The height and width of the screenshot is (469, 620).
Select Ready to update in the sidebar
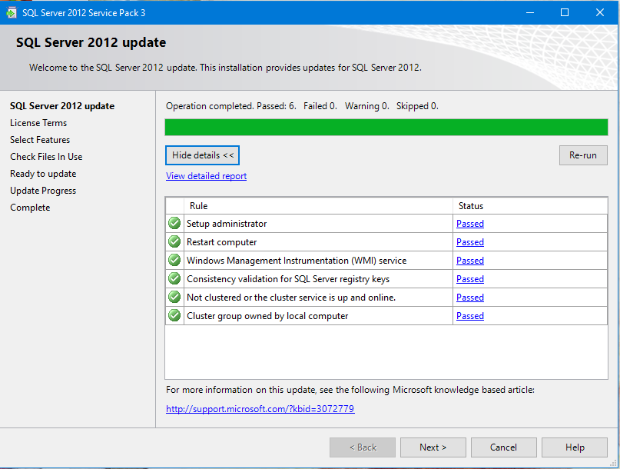click(42, 173)
